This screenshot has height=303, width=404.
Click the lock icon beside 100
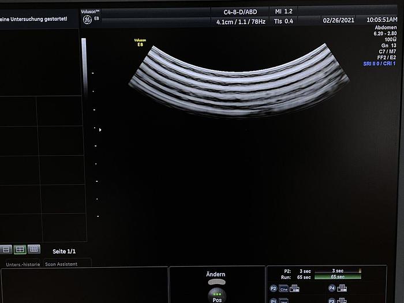click(394, 39)
